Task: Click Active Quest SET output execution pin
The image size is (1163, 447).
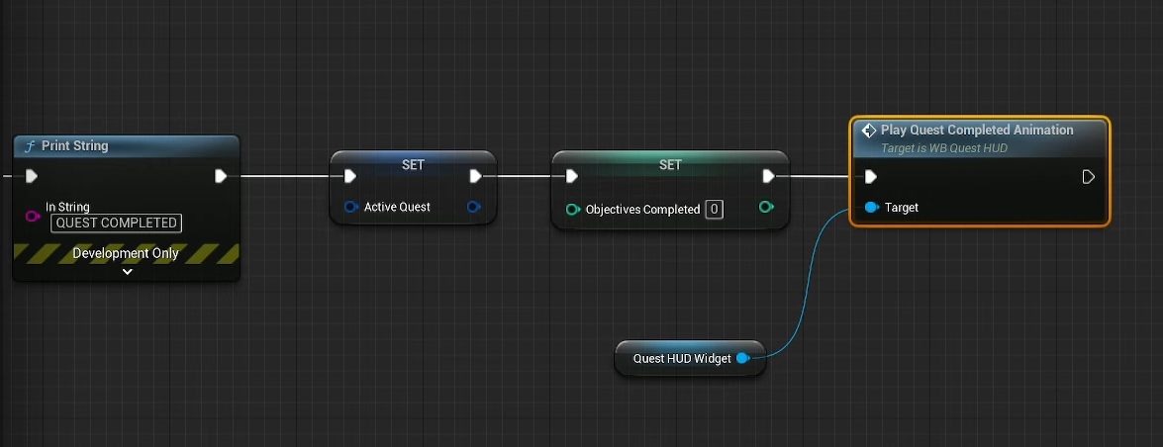Action: tap(476, 176)
